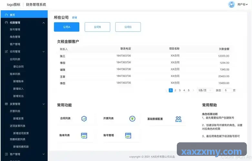Click the 首页 home icon in sidebar
The width and height of the screenshot is (252, 161).
pyautogui.click(x=6, y=15)
